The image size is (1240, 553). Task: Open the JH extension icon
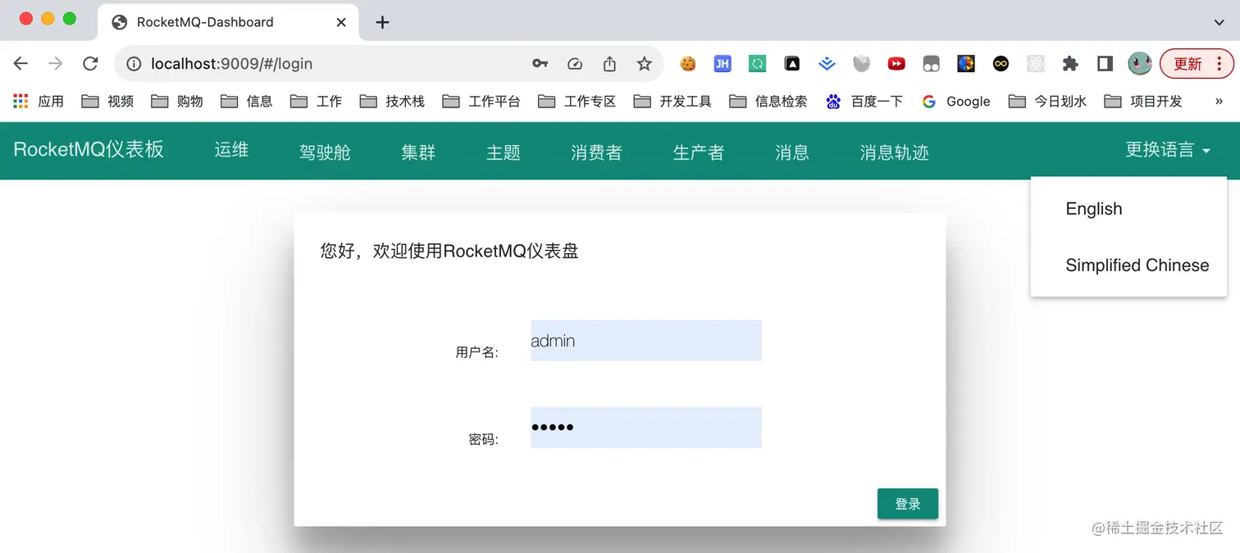click(723, 64)
